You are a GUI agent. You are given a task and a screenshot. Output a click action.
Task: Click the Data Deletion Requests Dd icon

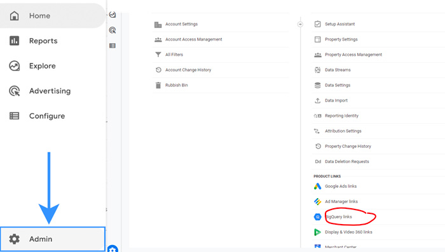click(318, 162)
